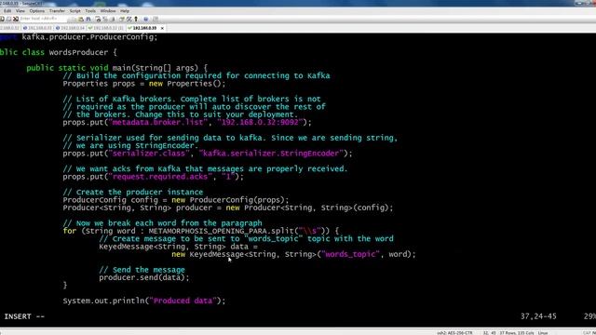The image size is (596, 335).
Task: Click the 'Linux' status bar entry
Action: tap(543, 333)
